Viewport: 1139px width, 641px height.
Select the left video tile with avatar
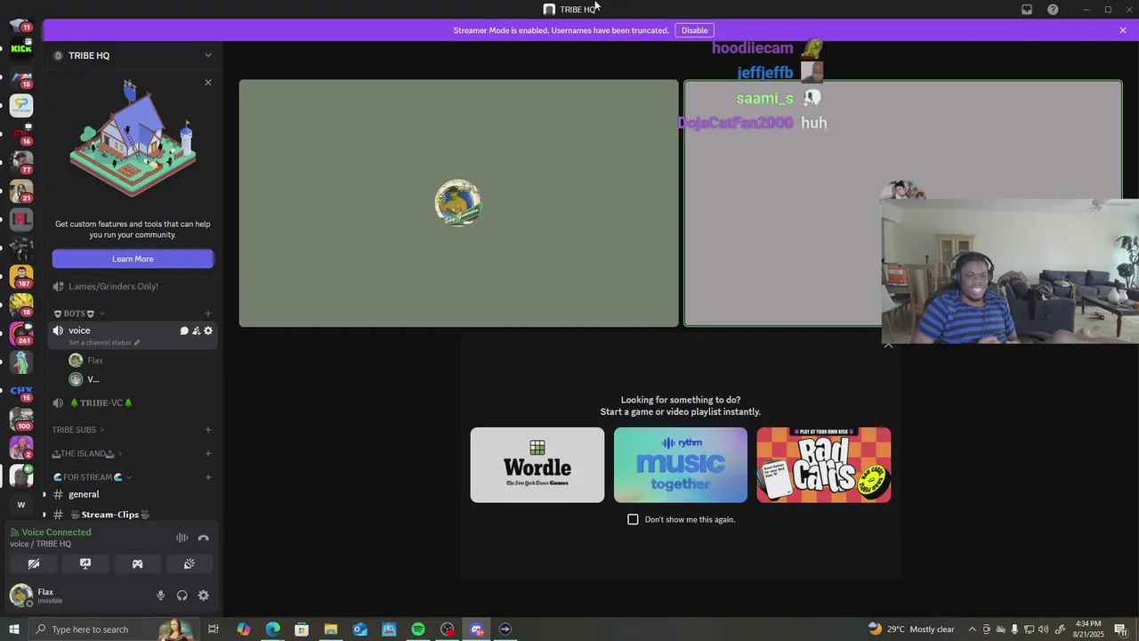coord(458,203)
